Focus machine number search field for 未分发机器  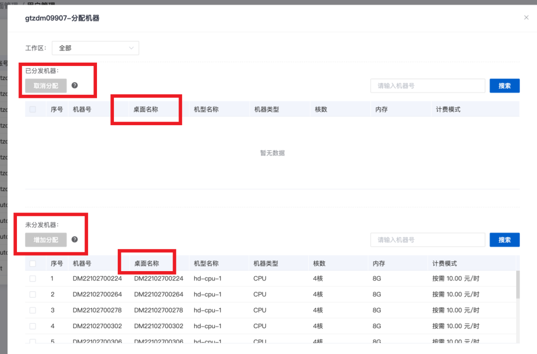pyautogui.click(x=427, y=240)
